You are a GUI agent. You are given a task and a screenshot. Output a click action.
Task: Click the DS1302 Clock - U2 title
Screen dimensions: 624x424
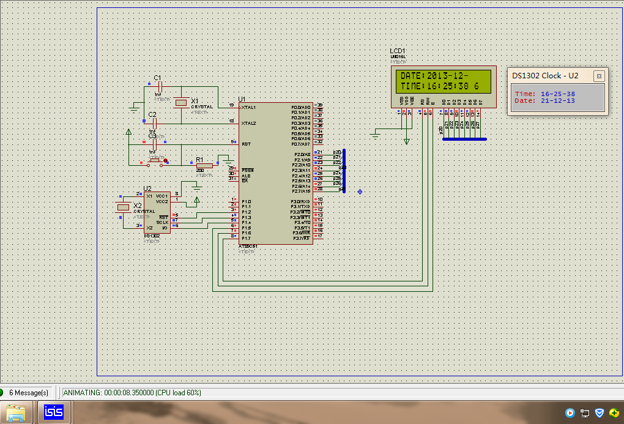point(545,76)
